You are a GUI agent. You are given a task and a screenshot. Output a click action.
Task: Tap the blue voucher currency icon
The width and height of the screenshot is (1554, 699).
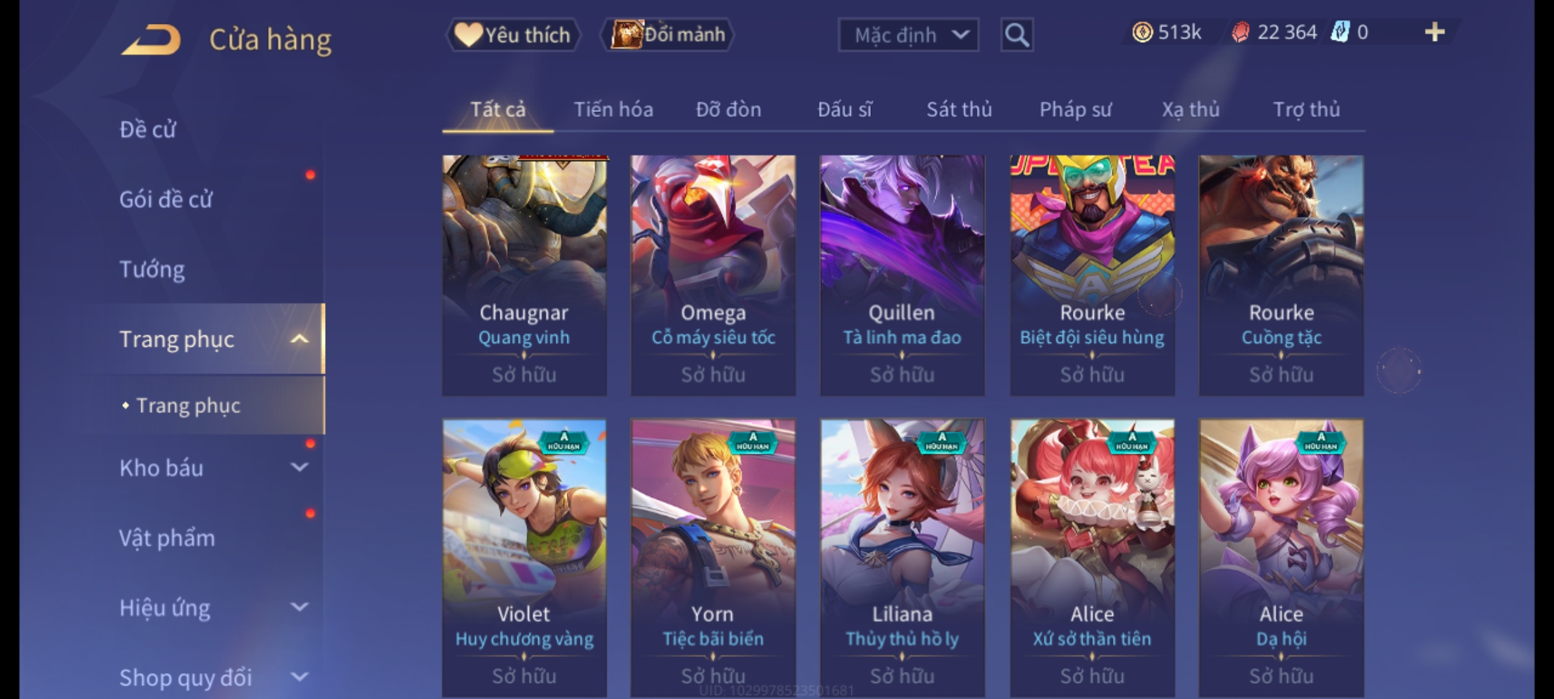click(x=1340, y=32)
